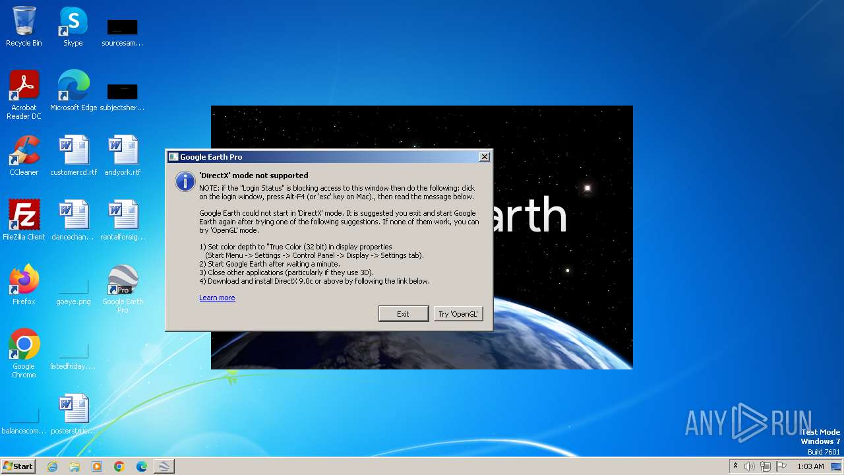Click the "'DirectX' mode not supported" heading
This screenshot has width=844, height=475.
click(x=254, y=175)
